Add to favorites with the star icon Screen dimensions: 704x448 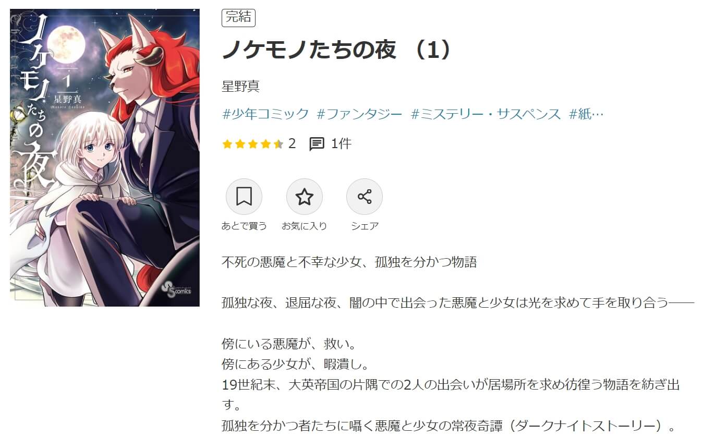[304, 197]
